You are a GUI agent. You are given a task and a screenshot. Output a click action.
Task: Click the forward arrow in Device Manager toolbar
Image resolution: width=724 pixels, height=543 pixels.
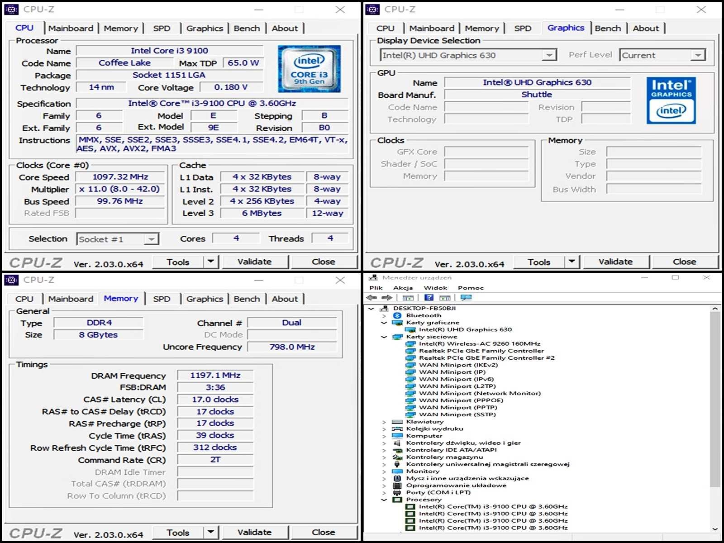387,298
